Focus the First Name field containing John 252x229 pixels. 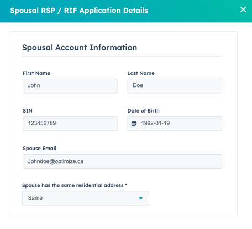coord(70,86)
